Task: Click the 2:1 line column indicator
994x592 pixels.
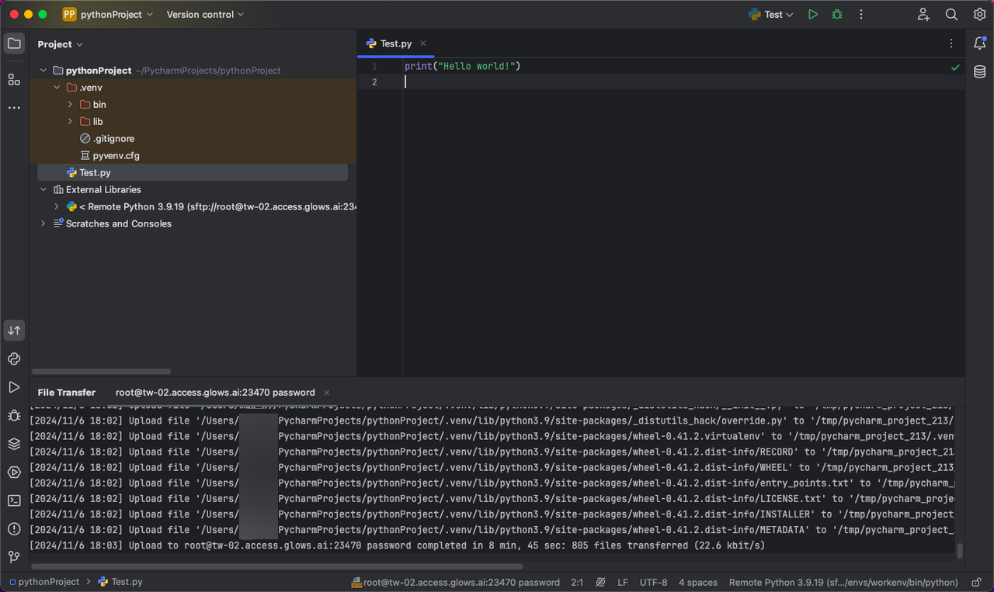Action: (577, 582)
